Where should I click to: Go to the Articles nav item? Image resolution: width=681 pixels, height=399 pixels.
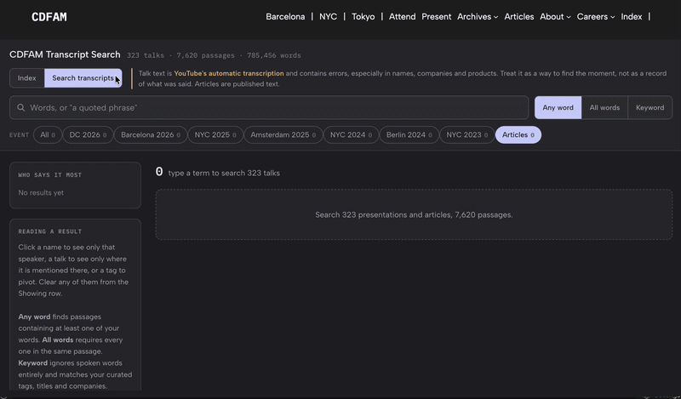click(x=519, y=17)
